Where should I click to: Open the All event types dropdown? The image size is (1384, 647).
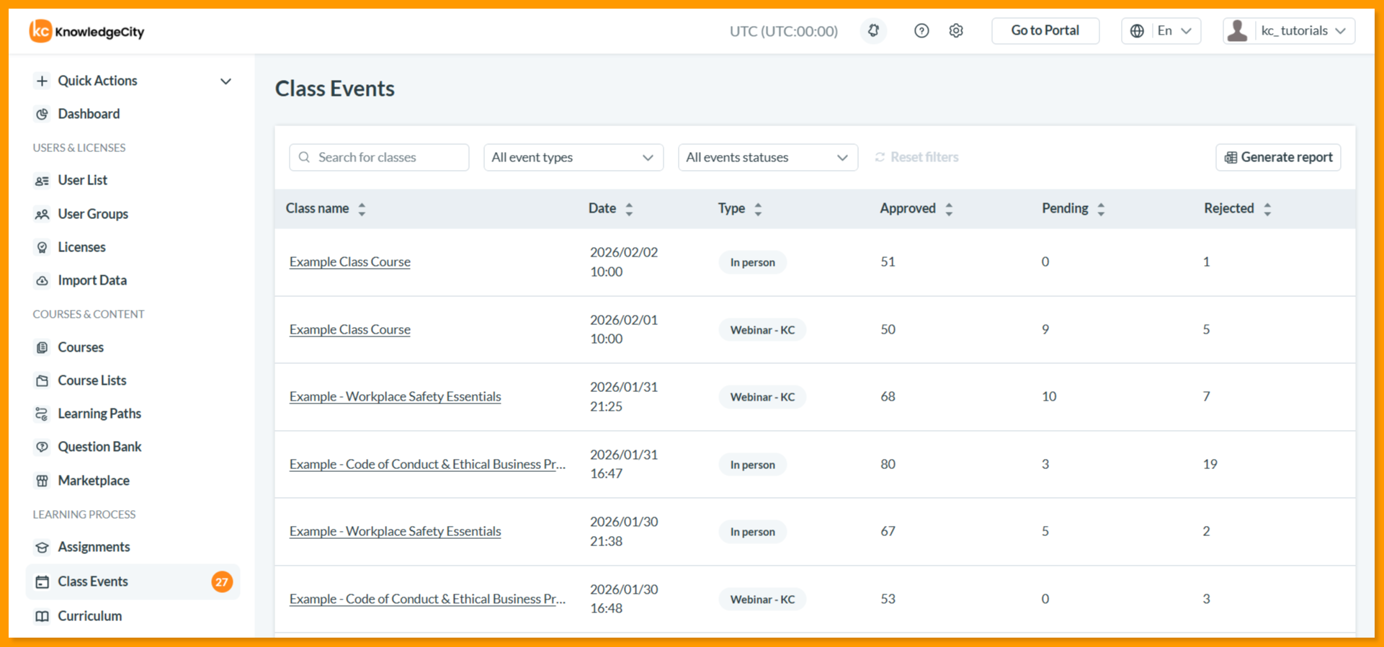573,157
